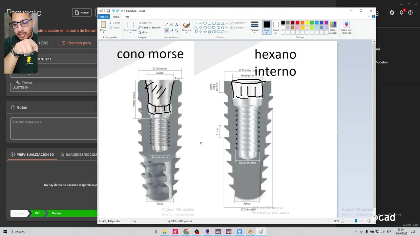This screenshot has width=420, height=236.
Task: Open Editar colores dialog
Action: [x=333, y=28]
